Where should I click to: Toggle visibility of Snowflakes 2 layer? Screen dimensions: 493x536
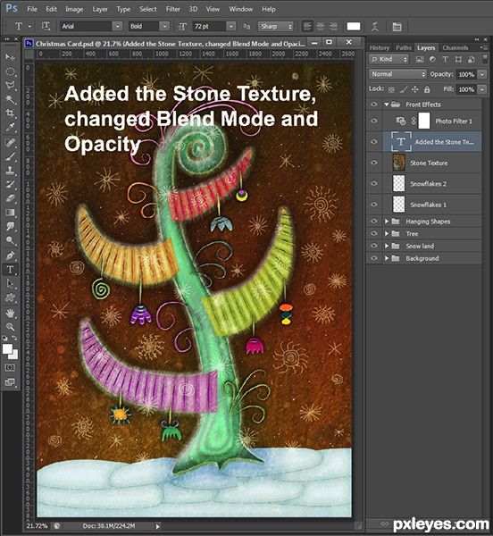tap(374, 183)
